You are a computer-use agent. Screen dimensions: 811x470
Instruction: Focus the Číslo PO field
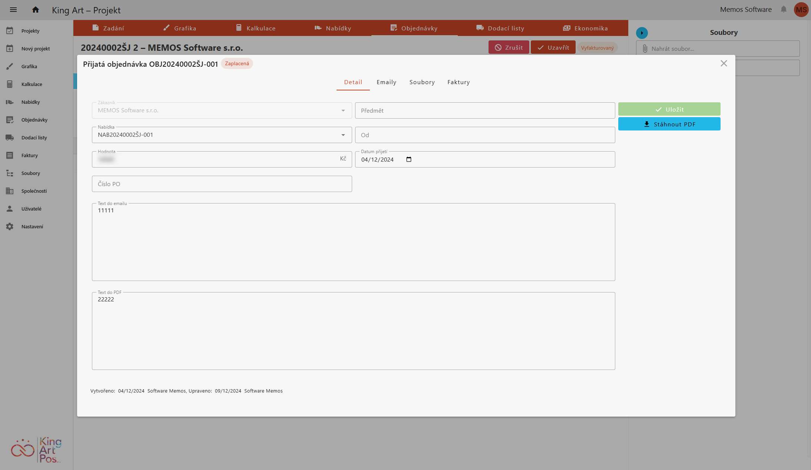point(222,184)
